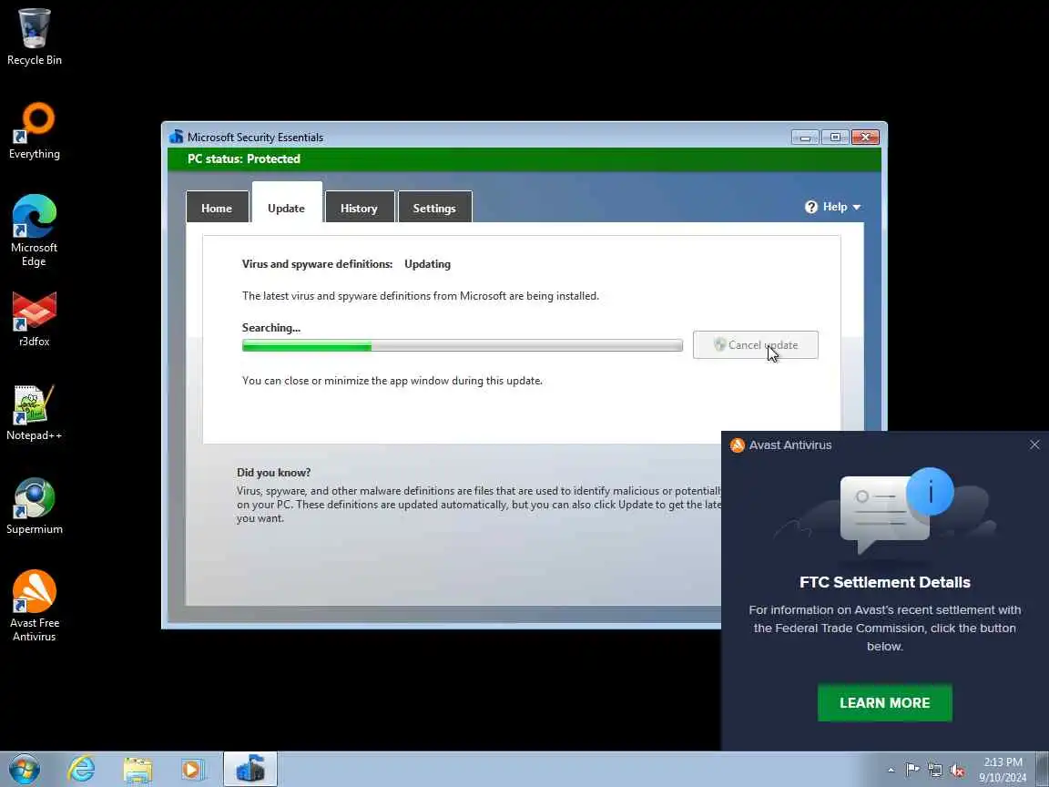Select the r3dfox desktop shortcut
The height and width of the screenshot is (787, 1049).
34,319
